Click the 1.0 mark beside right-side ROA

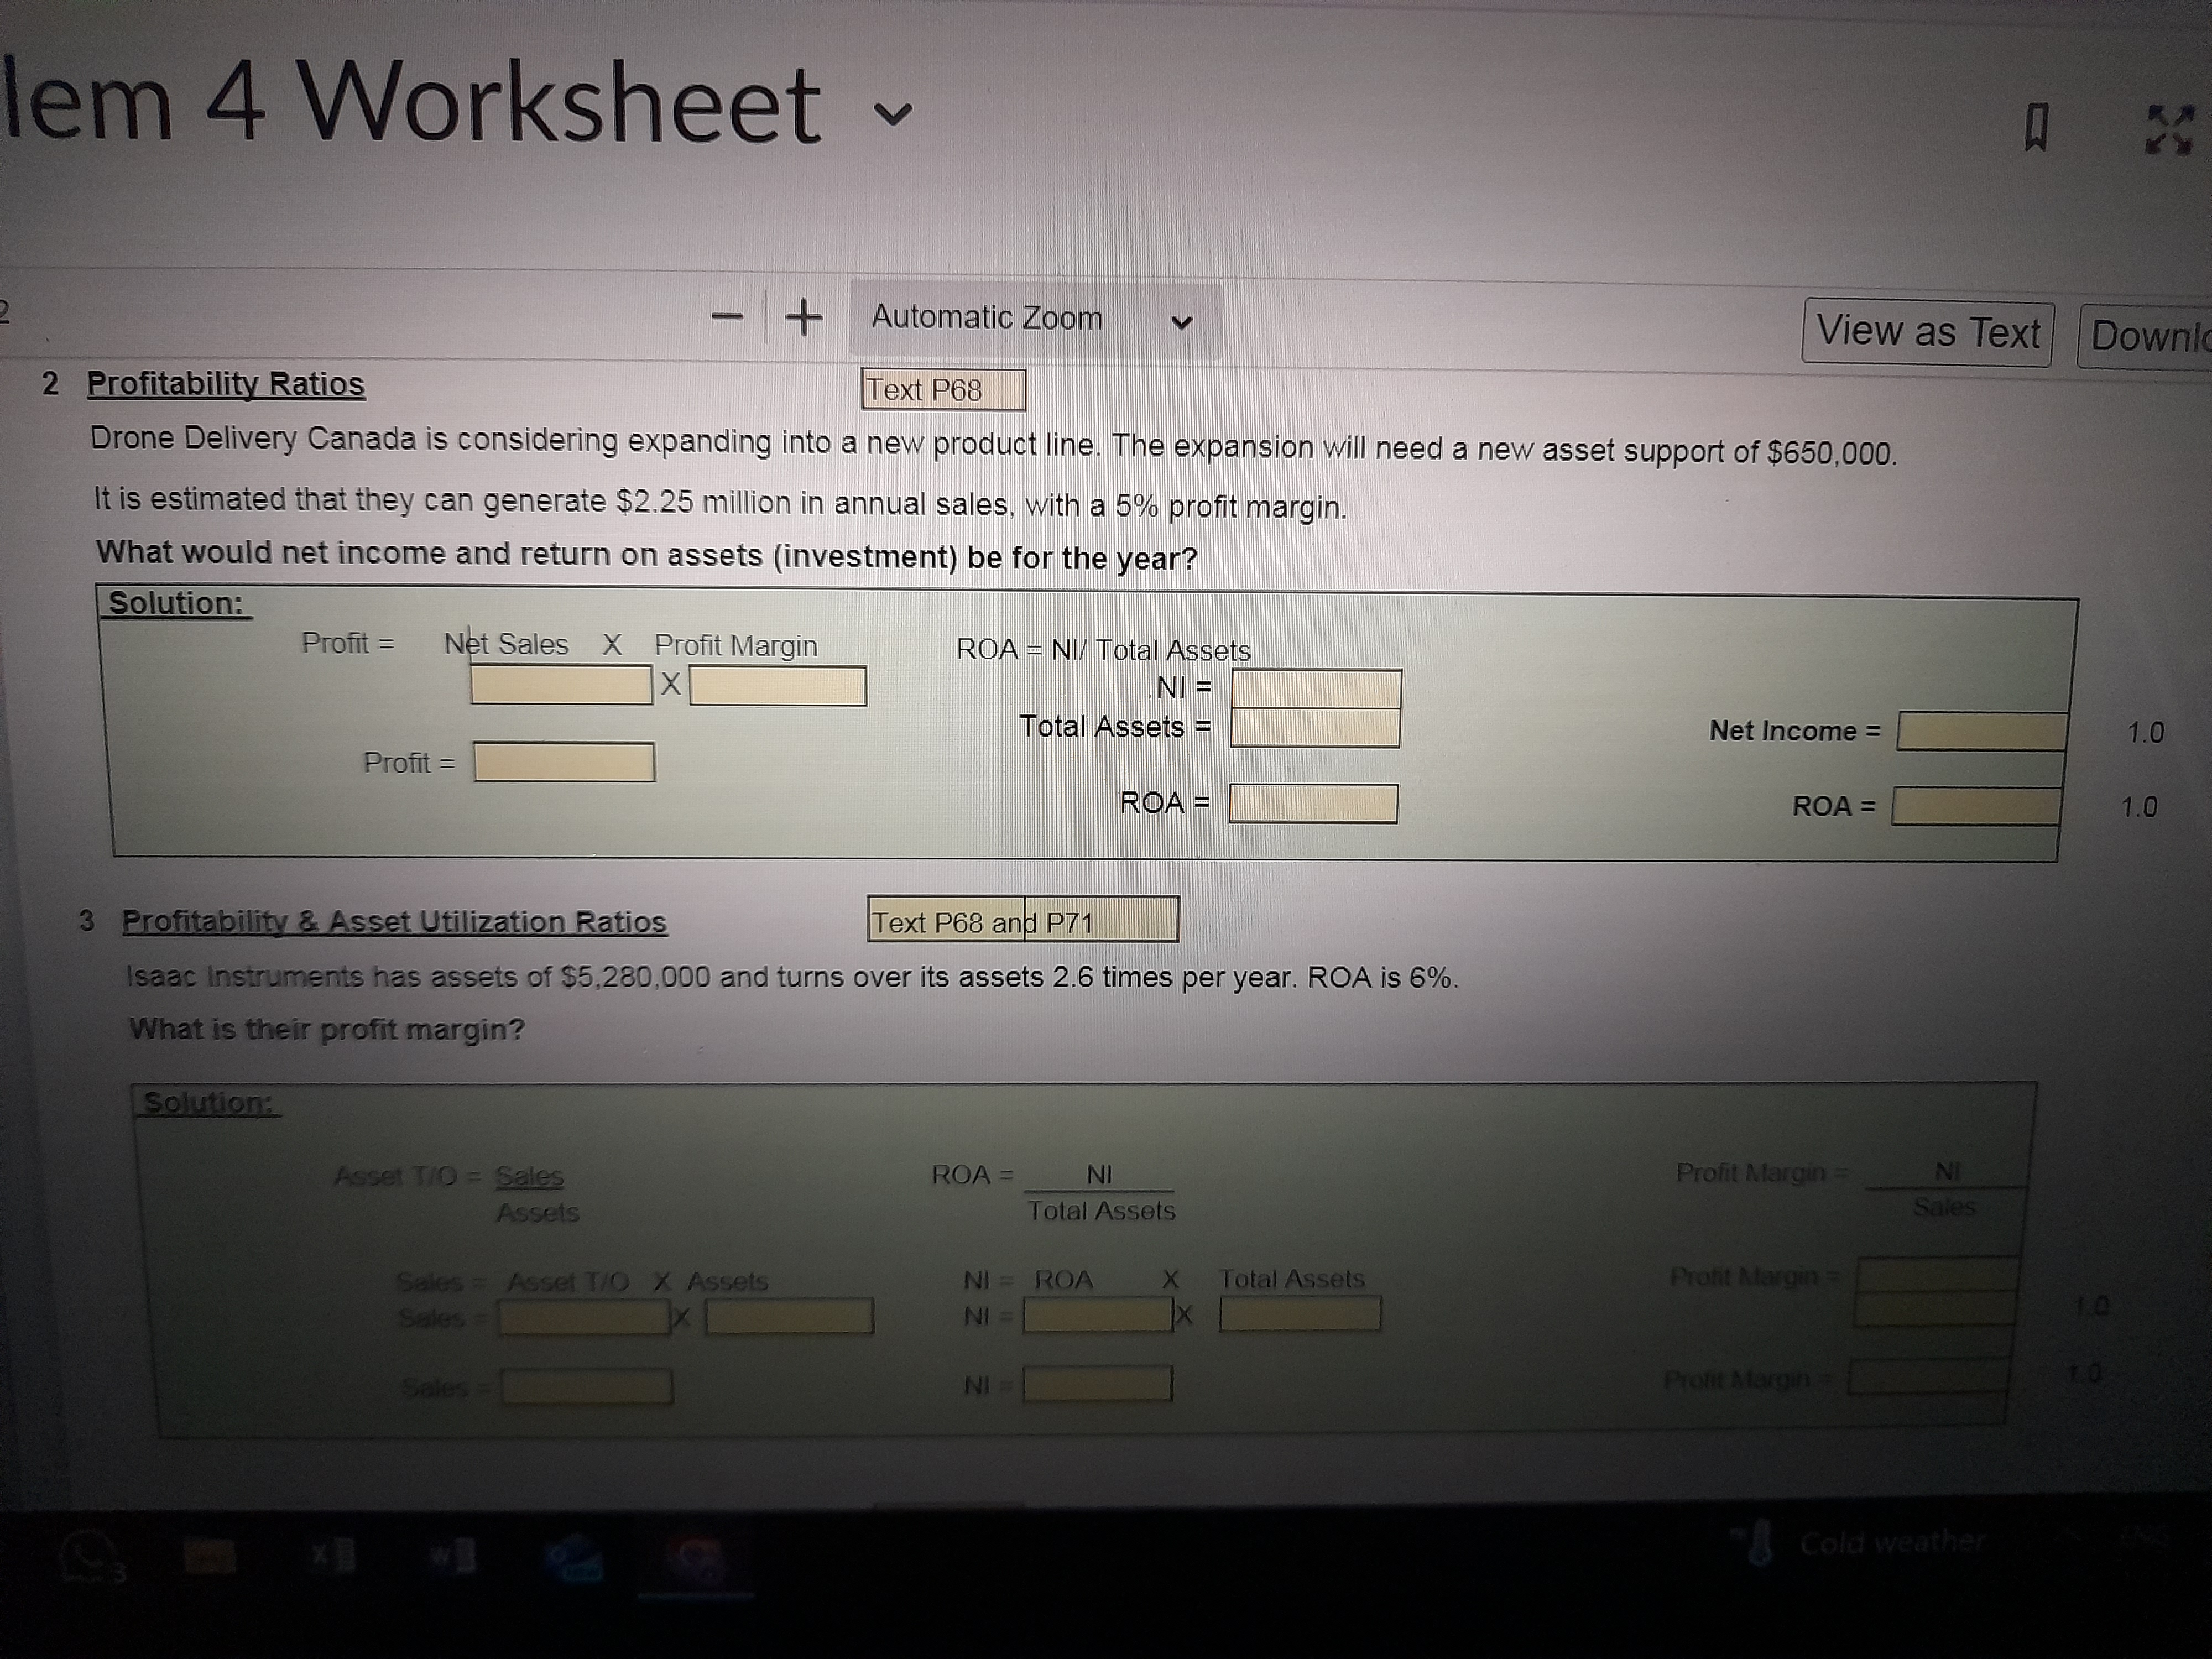[2139, 808]
